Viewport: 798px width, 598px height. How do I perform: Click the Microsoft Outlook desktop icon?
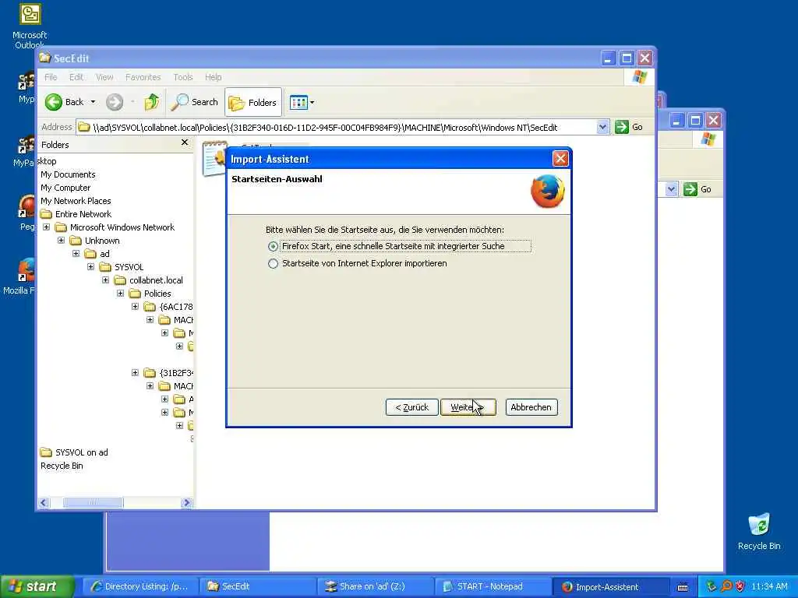point(30,26)
